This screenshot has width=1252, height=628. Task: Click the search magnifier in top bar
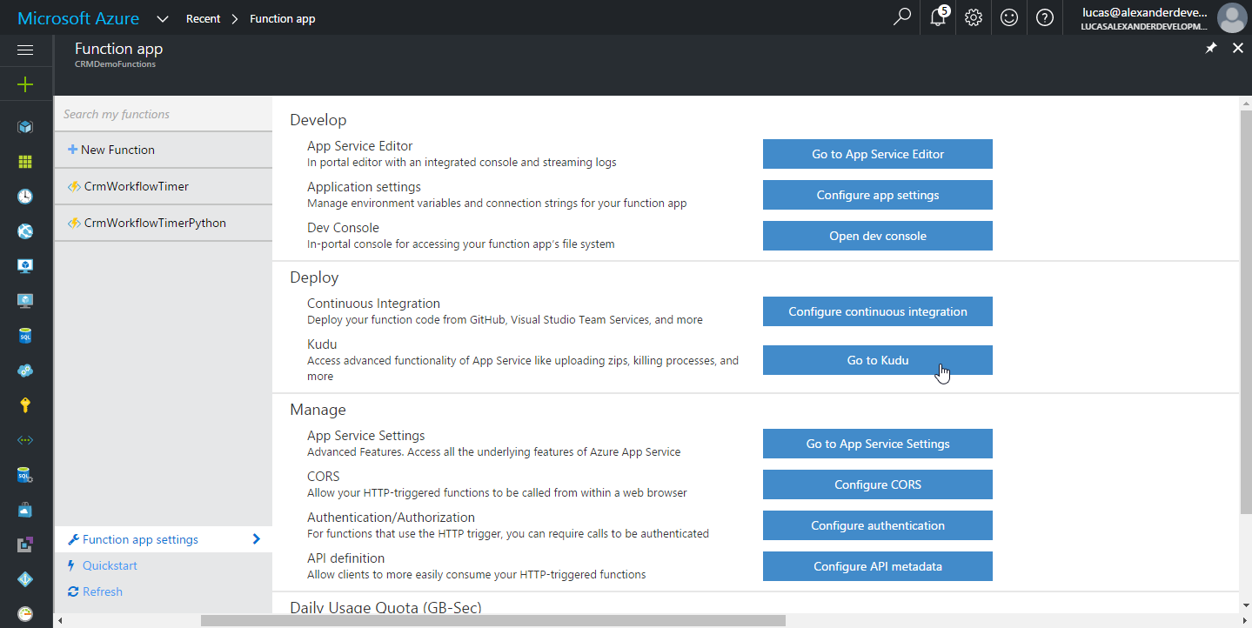pos(902,17)
